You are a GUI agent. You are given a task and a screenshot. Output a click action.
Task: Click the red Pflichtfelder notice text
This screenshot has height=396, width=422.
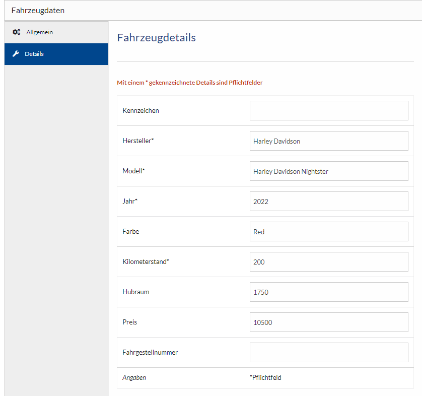189,83
